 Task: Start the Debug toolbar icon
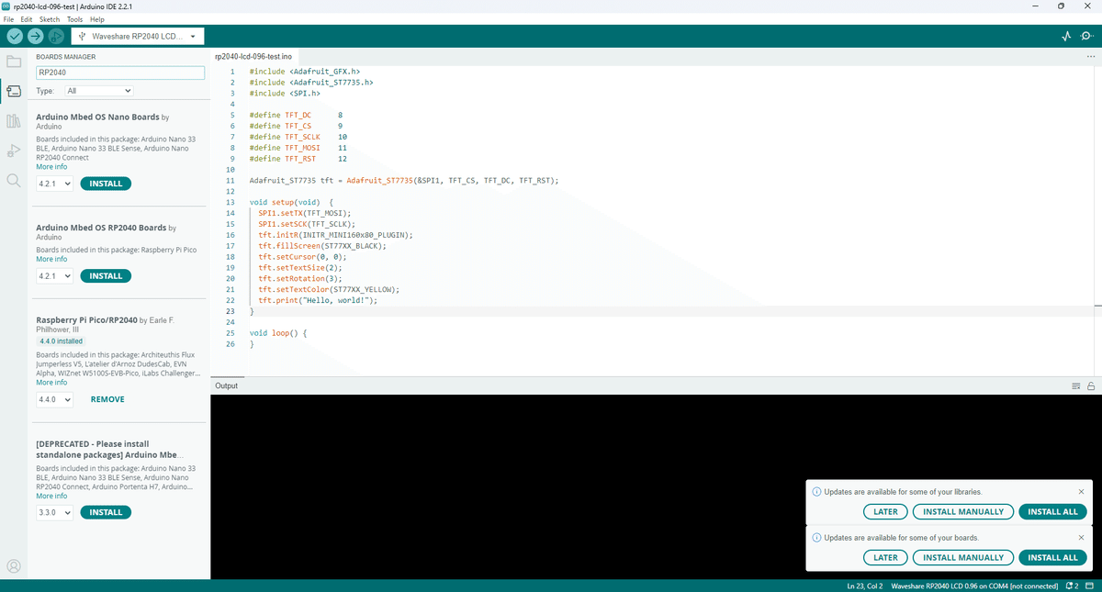pyautogui.click(x=57, y=37)
